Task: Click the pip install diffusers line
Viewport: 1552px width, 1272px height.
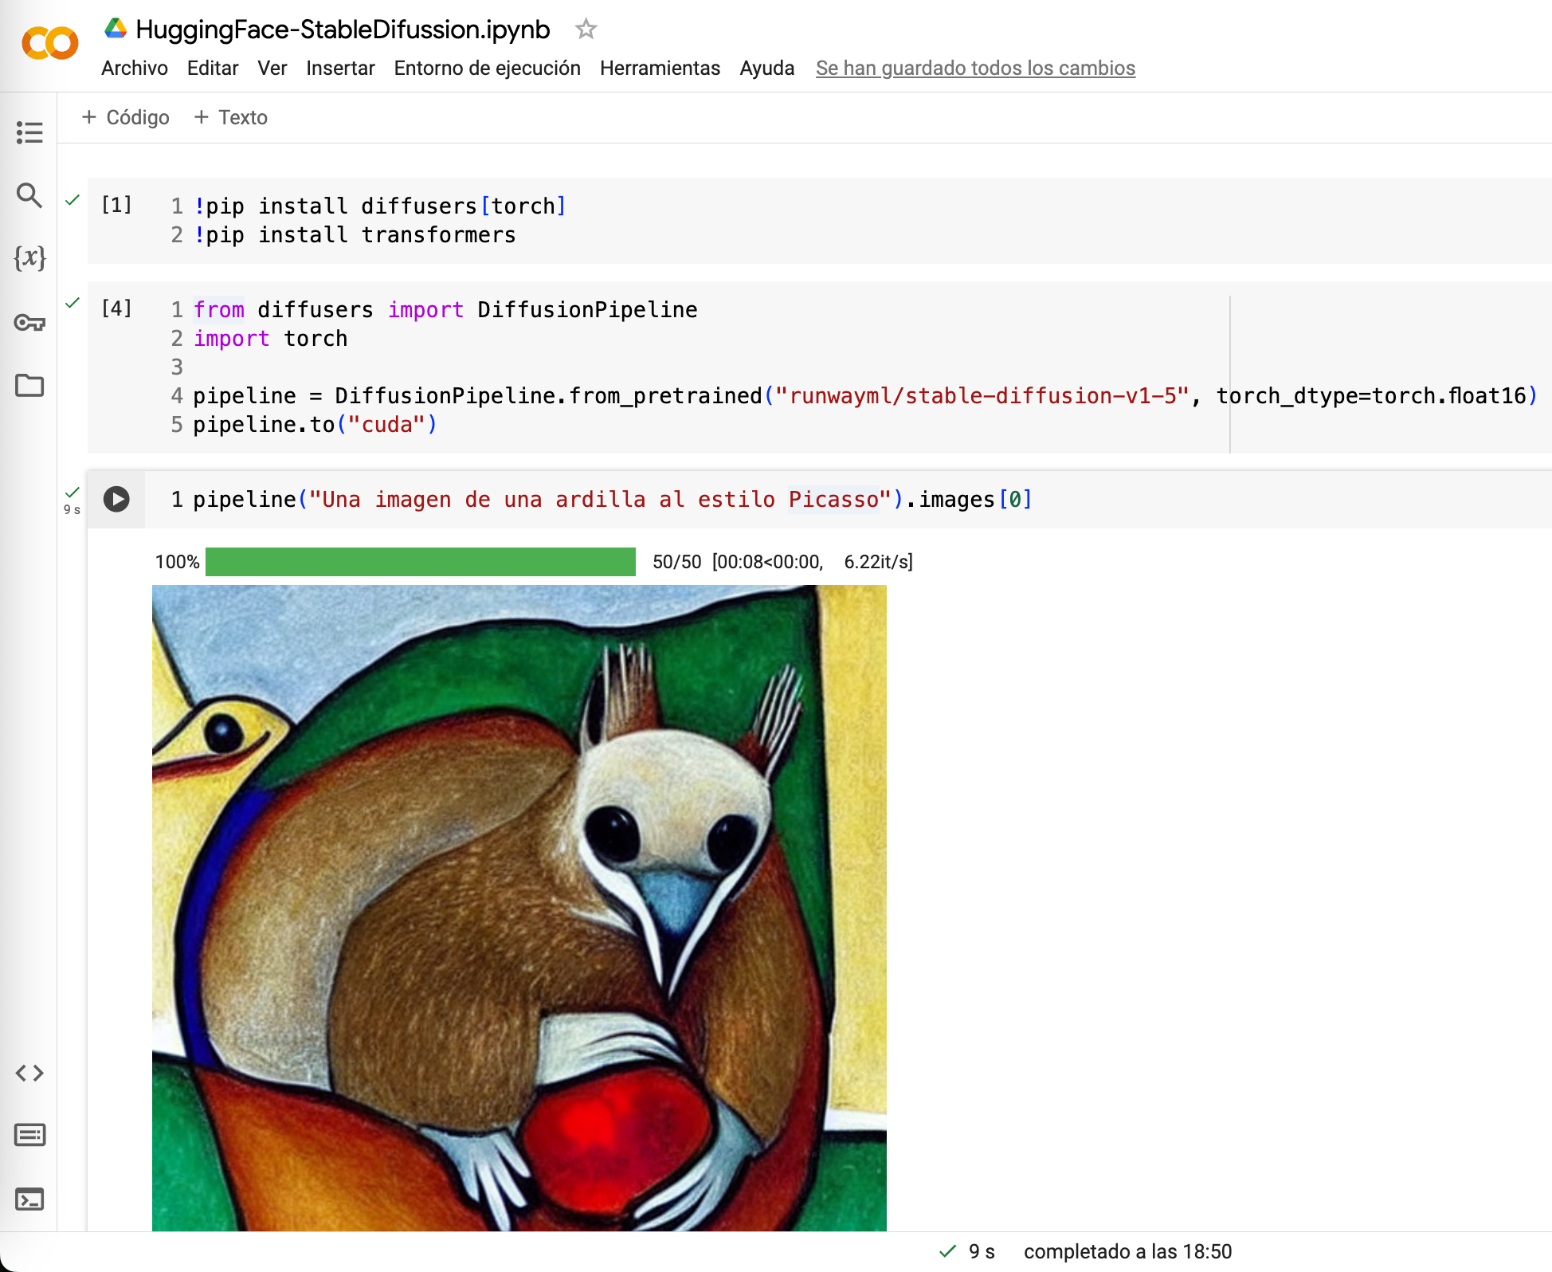Action: point(380,206)
